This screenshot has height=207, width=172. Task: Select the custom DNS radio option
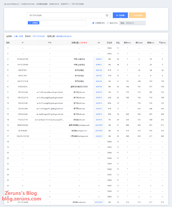point(108,23)
